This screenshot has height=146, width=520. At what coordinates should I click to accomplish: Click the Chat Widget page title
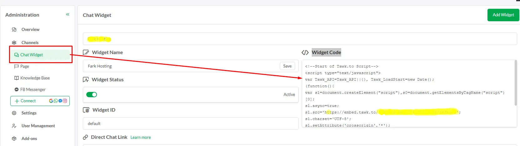tap(97, 15)
